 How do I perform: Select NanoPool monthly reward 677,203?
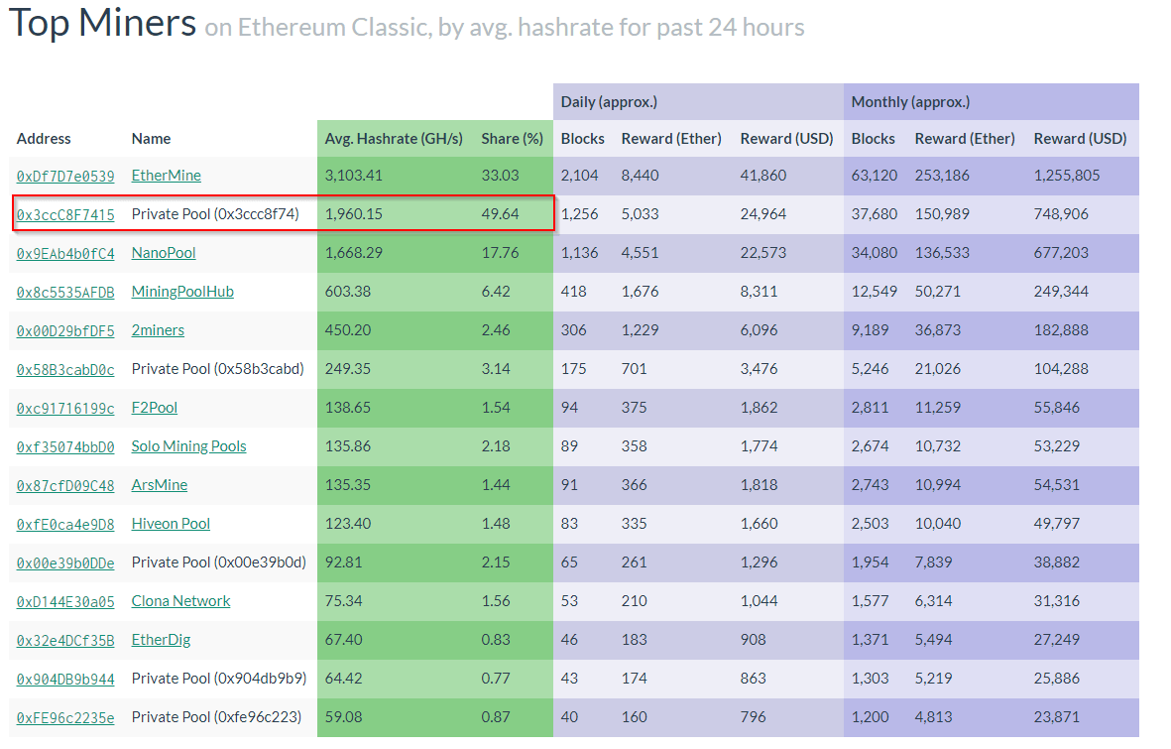[x=1061, y=253]
